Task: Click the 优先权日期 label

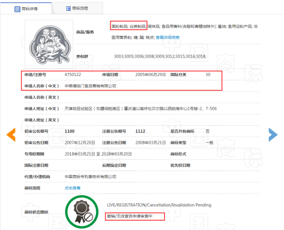Action: click(x=180, y=165)
